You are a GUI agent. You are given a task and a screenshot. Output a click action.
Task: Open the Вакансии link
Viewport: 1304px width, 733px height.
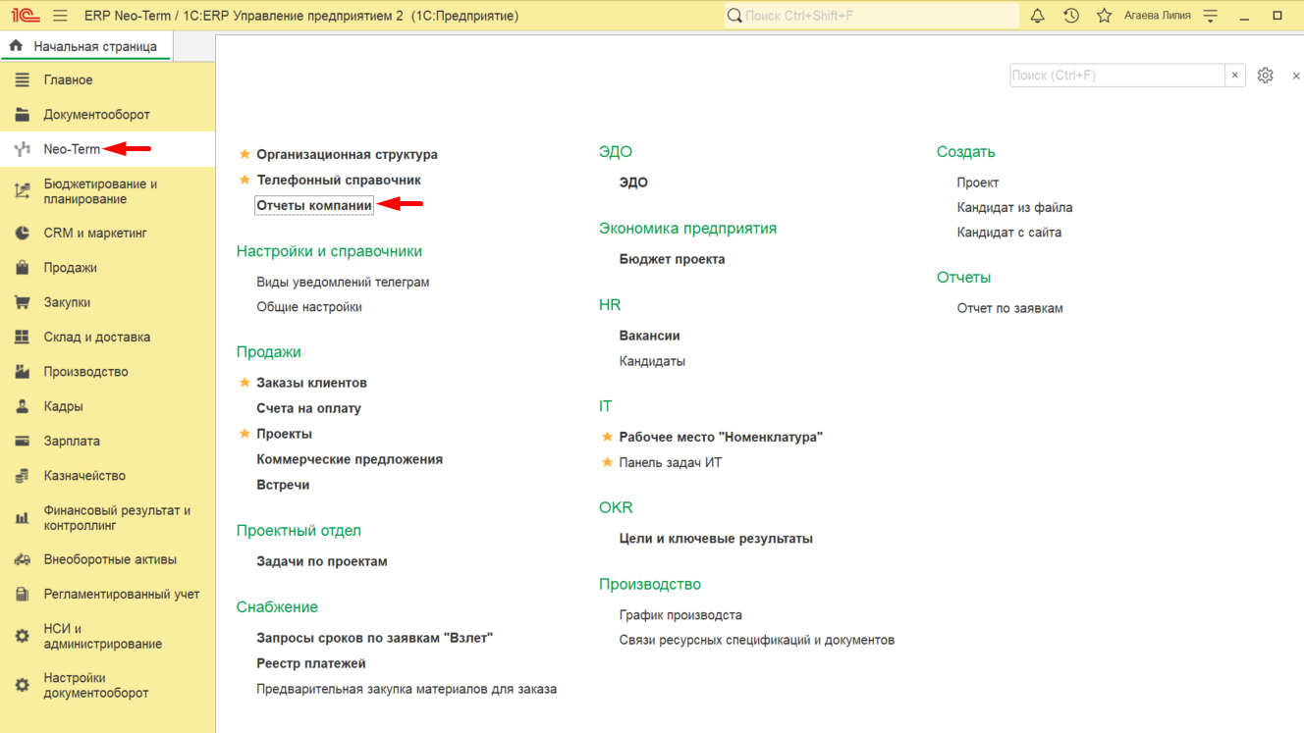tap(650, 336)
